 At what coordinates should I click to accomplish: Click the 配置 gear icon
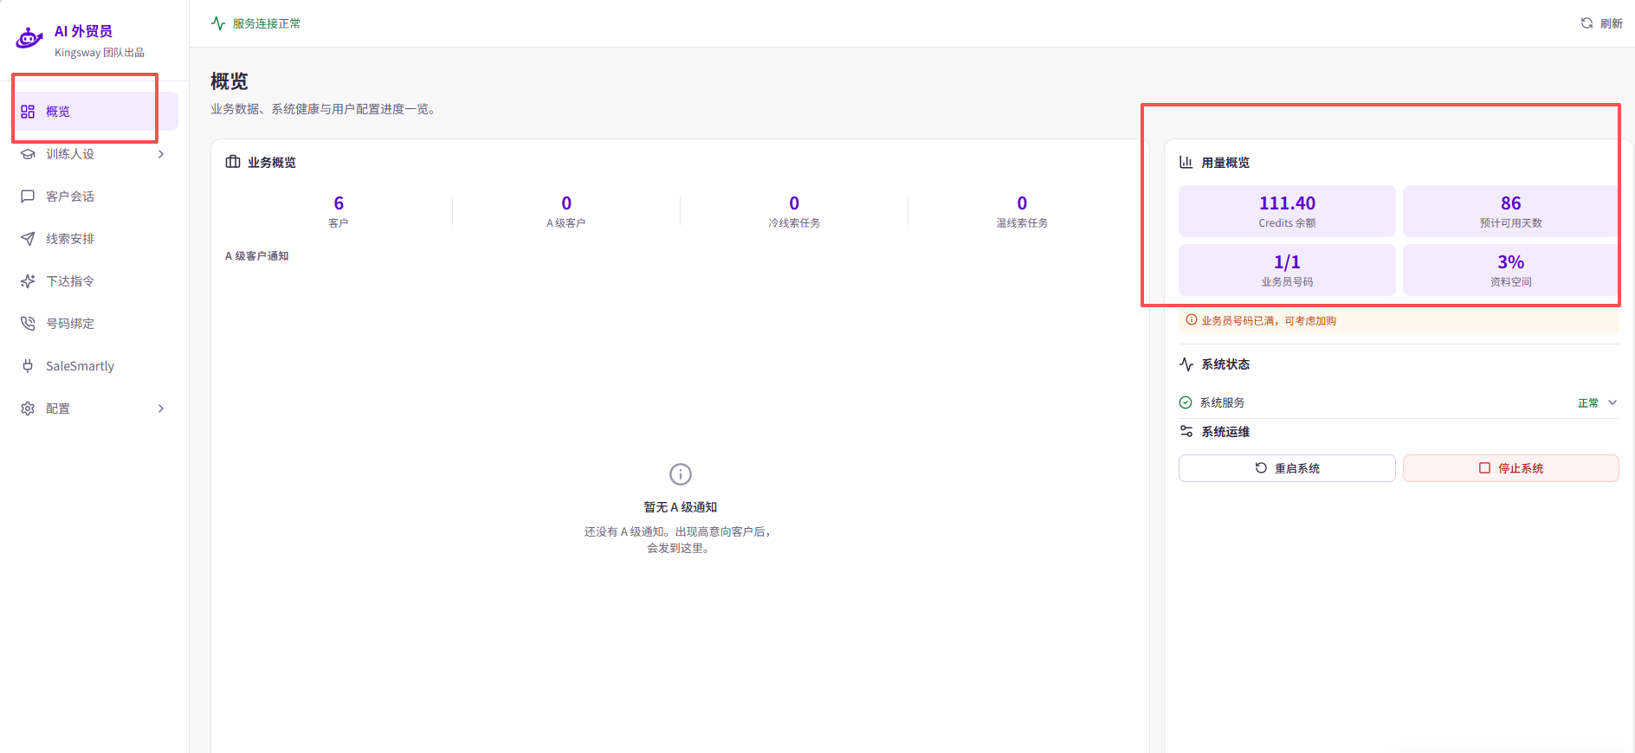28,409
